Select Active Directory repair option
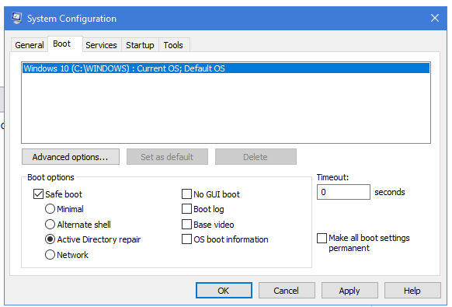 (x=50, y=239)
